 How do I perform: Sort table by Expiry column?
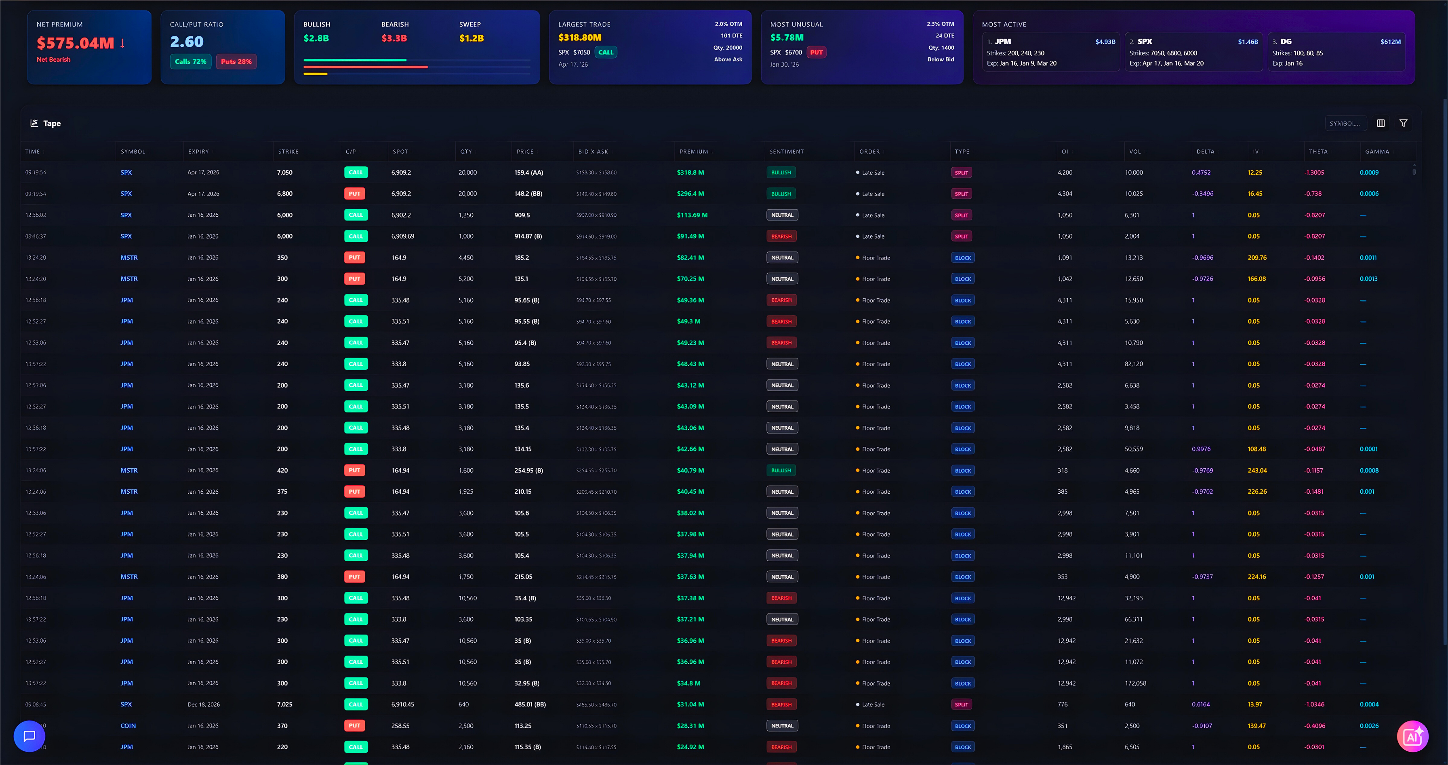198,152
